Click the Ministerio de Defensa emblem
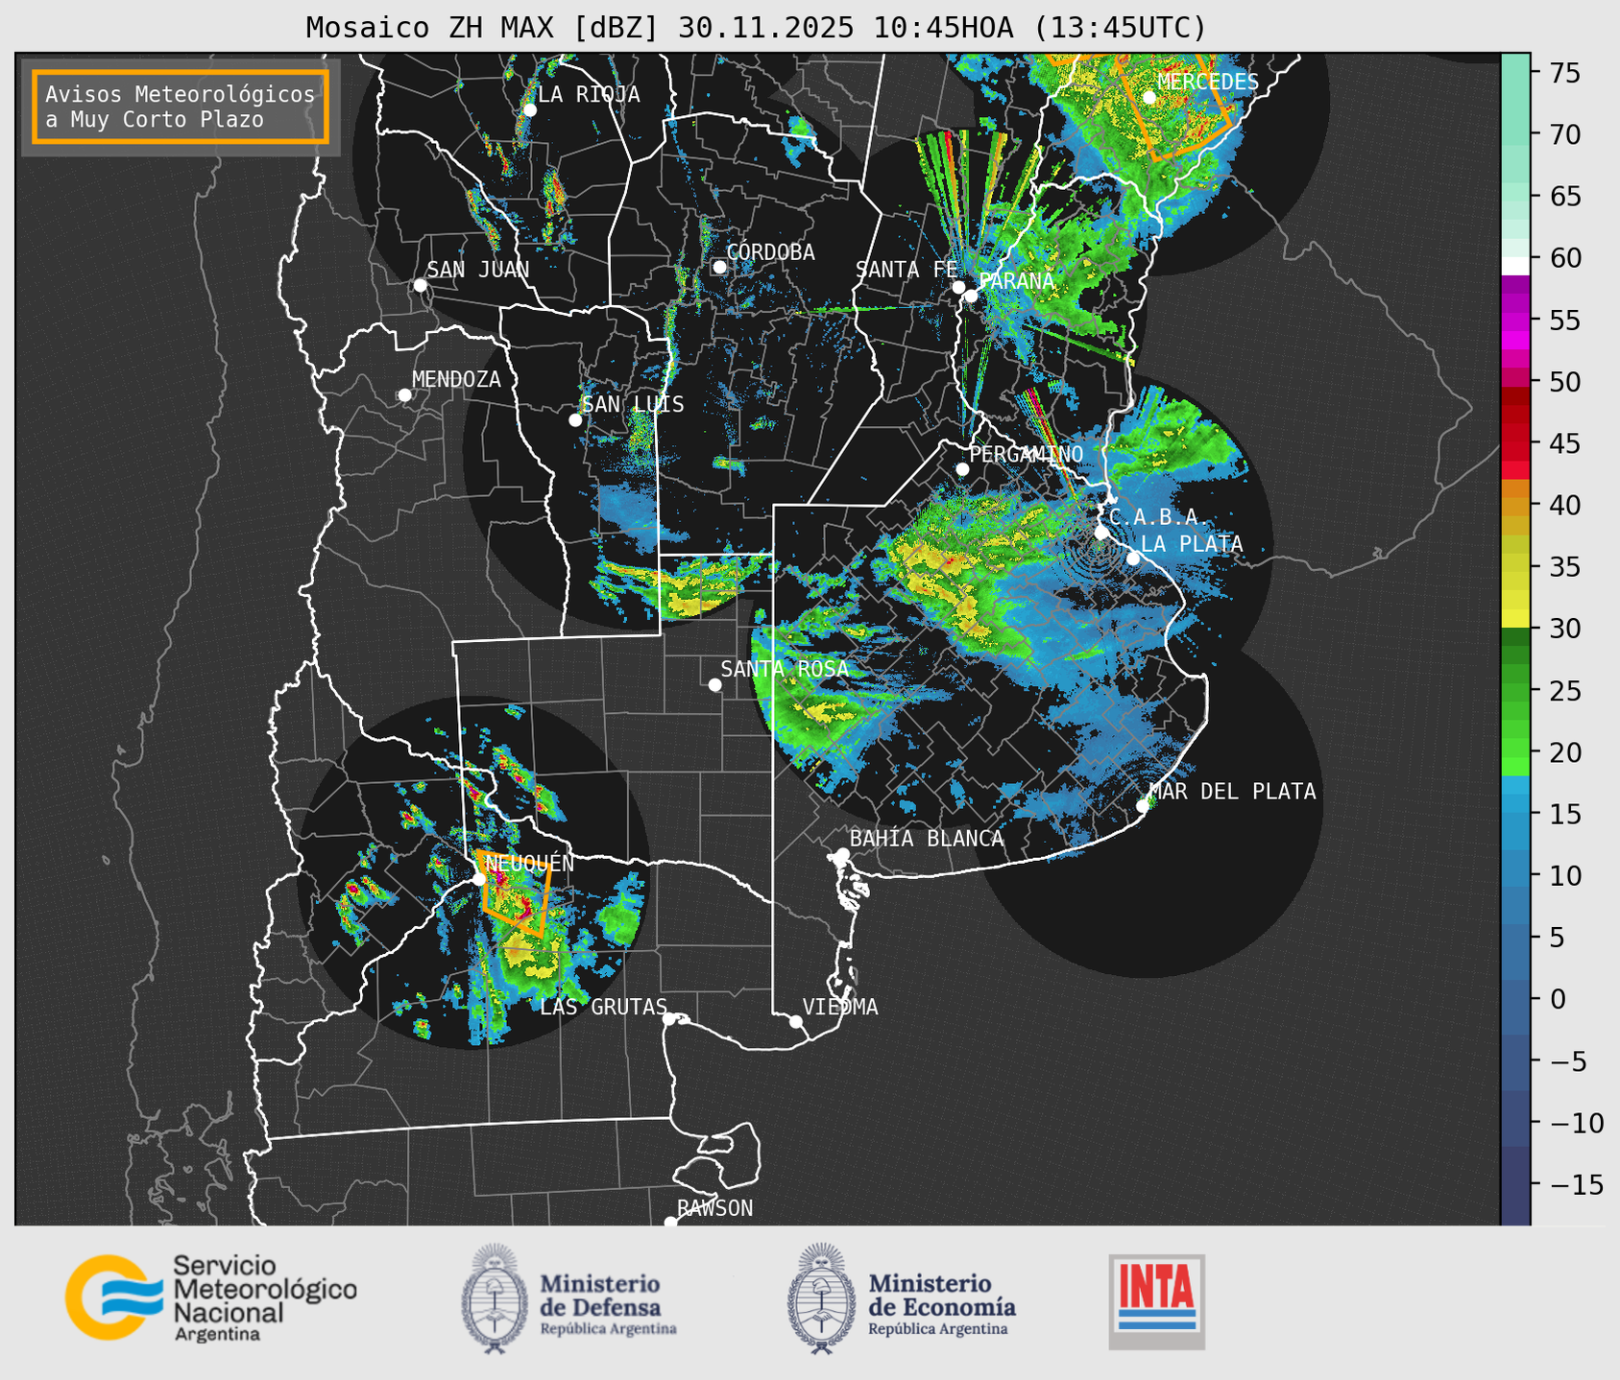1620x1380 pixels. 495,1298
